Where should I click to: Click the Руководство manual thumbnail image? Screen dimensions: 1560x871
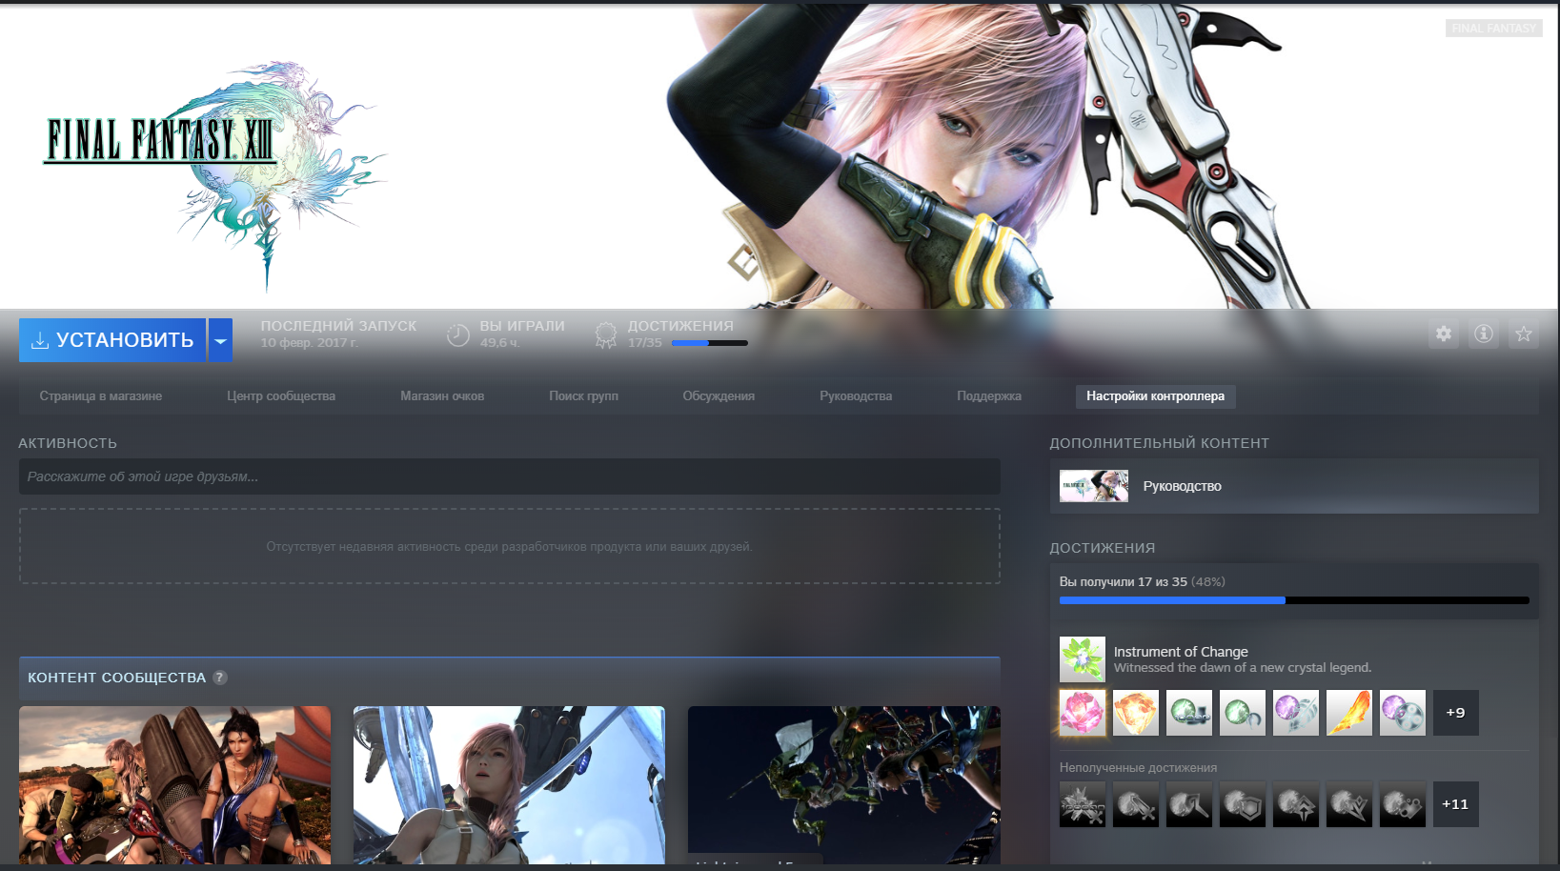tap(1094, 486)
